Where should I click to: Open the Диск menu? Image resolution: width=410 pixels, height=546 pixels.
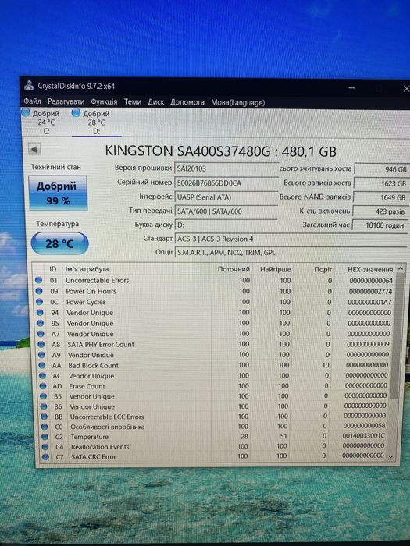[156, 102]
